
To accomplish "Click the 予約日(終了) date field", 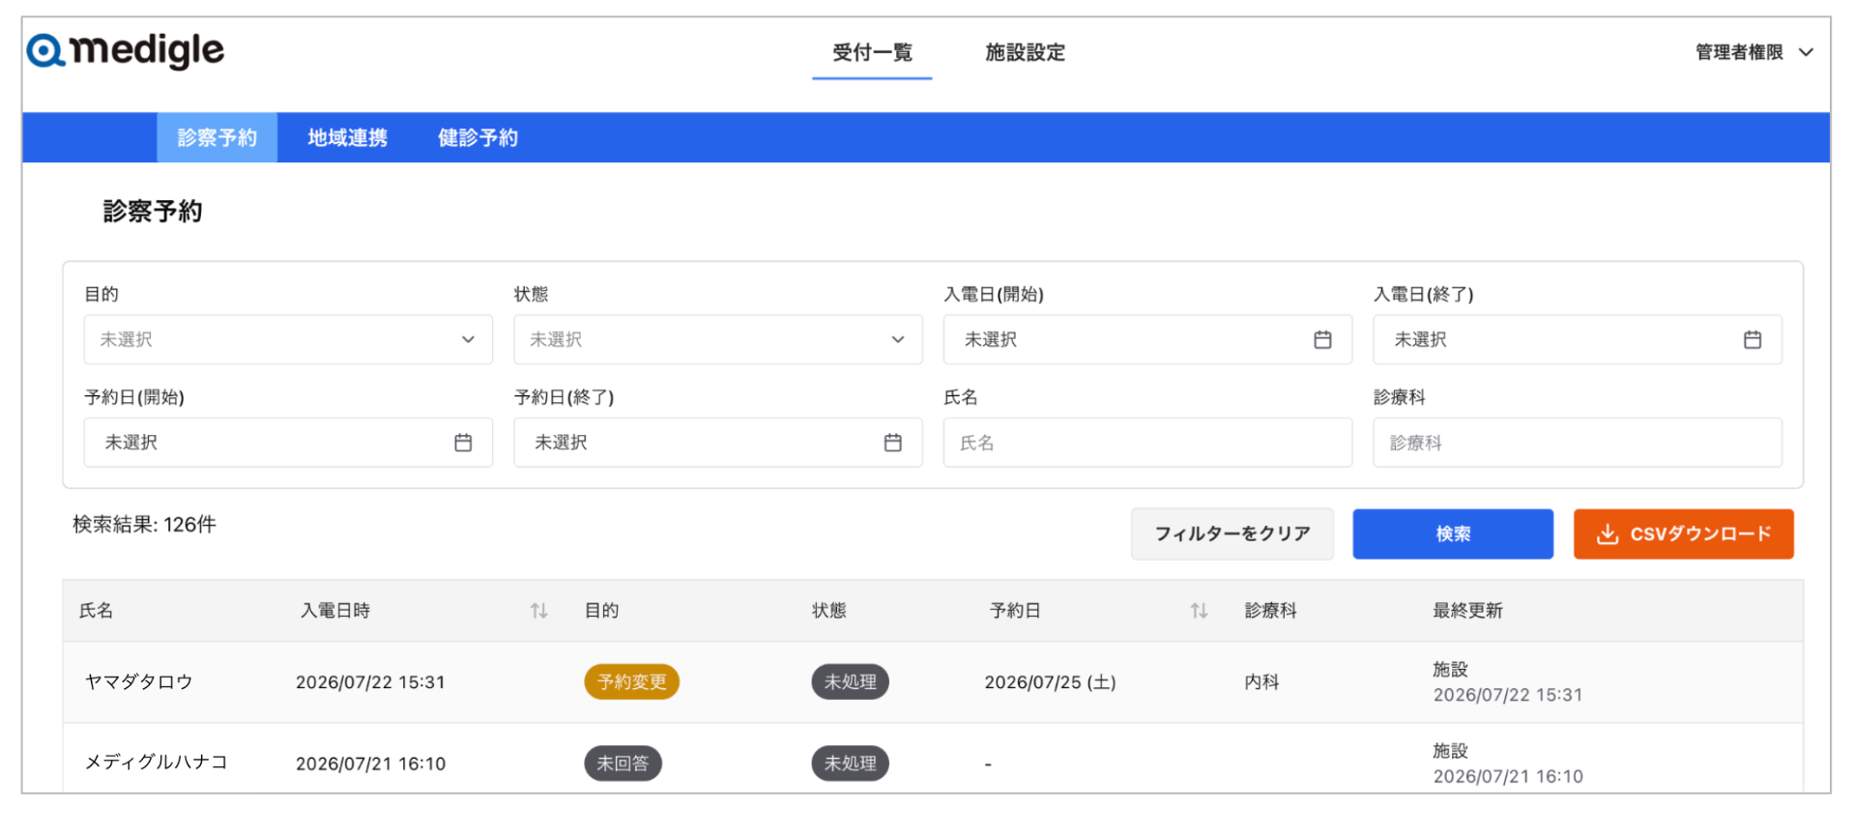I will pyautogui.click(x=717, y=443).
